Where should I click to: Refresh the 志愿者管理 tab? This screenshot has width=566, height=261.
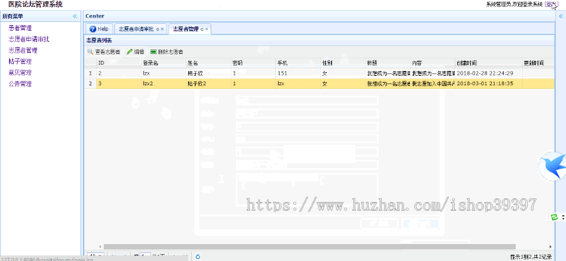pos(202,29)
